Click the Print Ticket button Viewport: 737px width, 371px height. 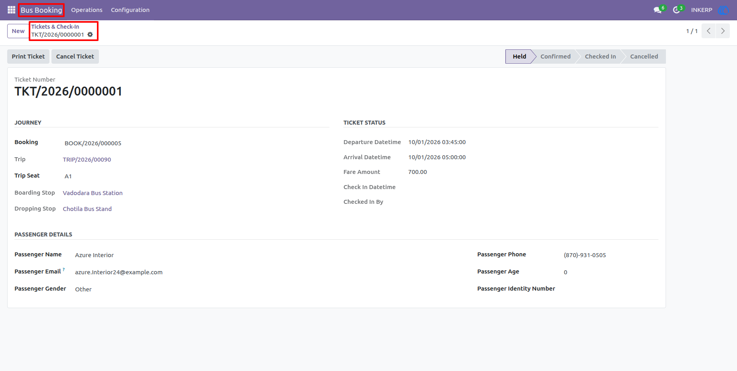pyautogui.click(x=28, y=57)
